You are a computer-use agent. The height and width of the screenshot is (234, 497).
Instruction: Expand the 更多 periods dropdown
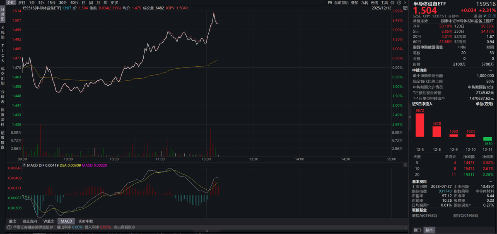[114, 2]
